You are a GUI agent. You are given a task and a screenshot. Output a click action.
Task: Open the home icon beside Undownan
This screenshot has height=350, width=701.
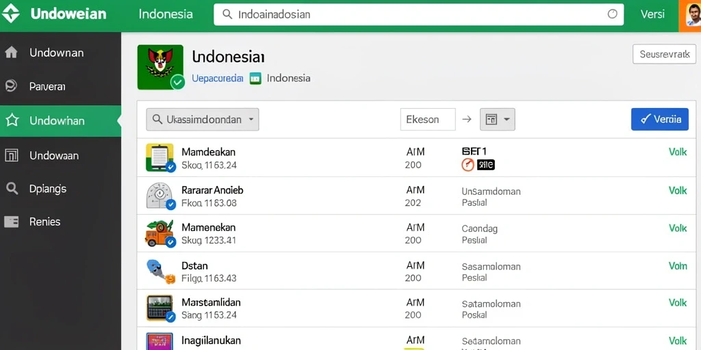pos(11,53)
